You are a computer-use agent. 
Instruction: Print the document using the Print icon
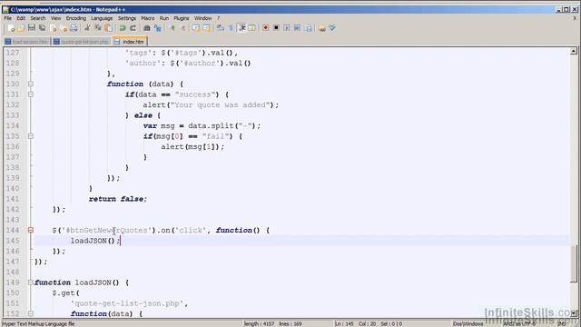[74, 28]
